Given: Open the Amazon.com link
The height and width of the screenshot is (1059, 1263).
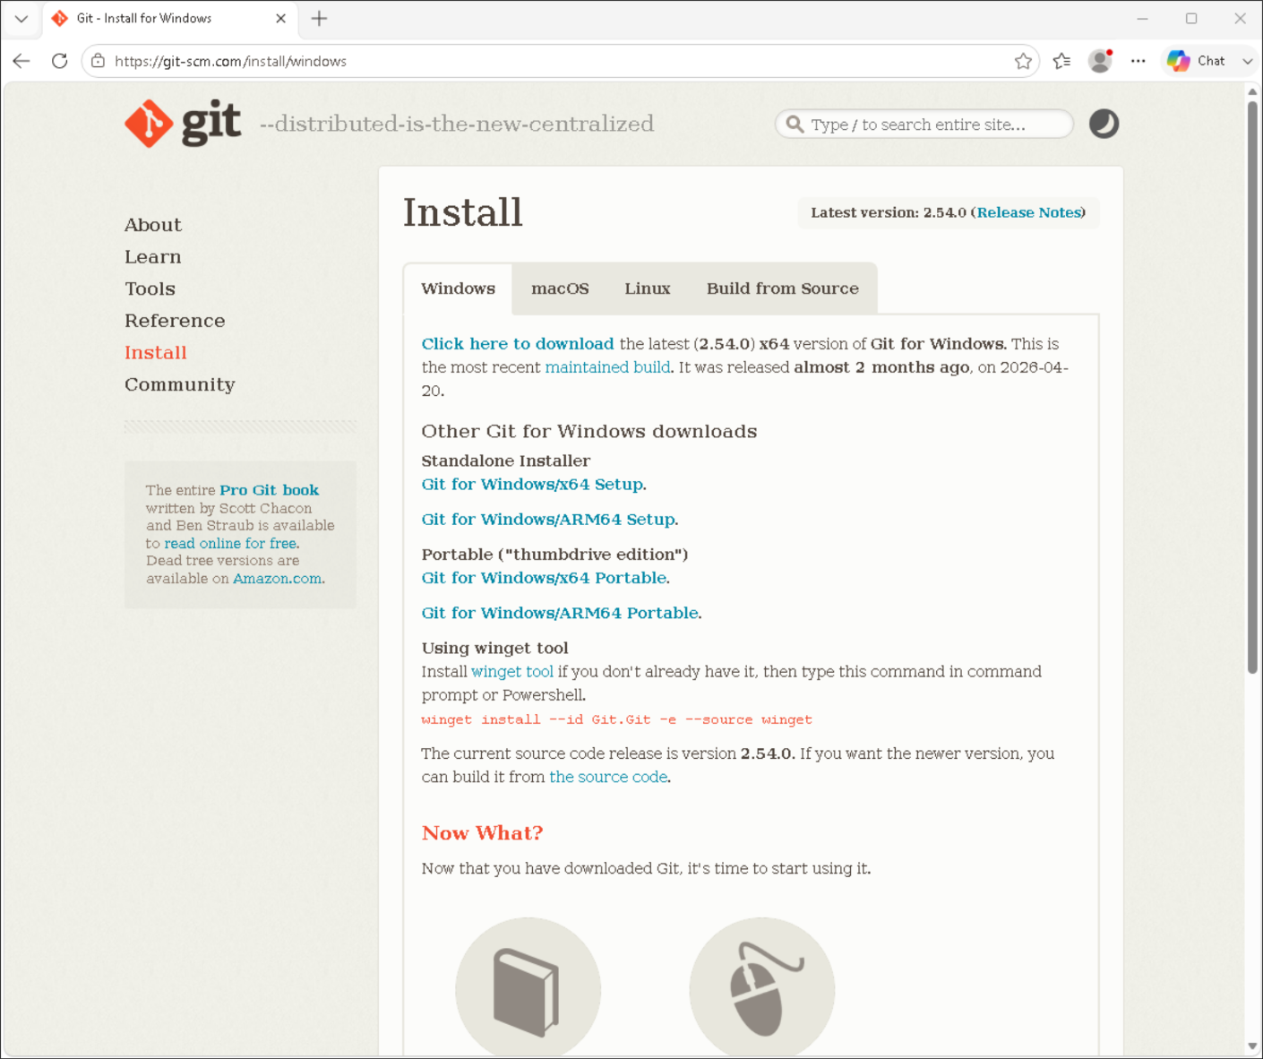Looking at the screenshot, I should 277,579.
